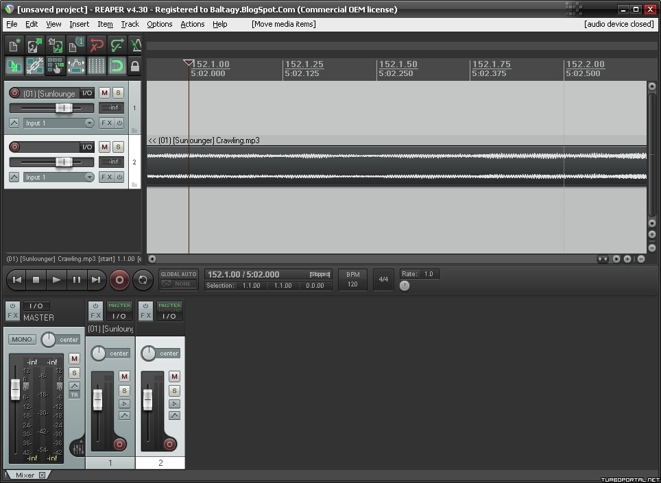Viewport: 661px width, 483px height.
Task: Click the red Undo arrow icon
Action: tap(97, 45)
